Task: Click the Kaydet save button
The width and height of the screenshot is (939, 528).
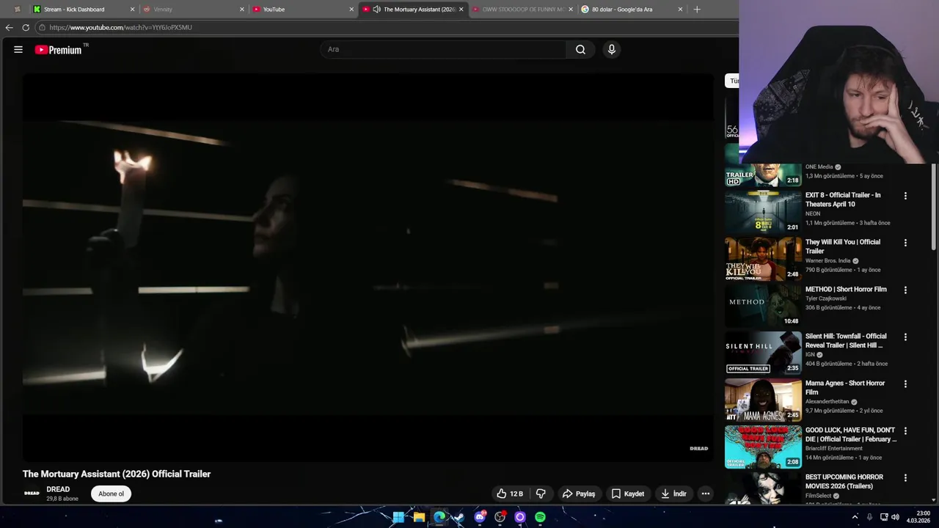Action: 628,494
